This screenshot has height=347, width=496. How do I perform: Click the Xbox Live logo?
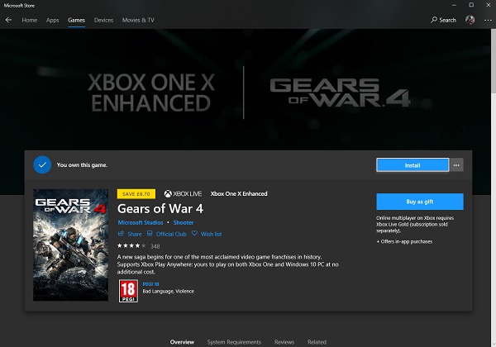point(183,193)
